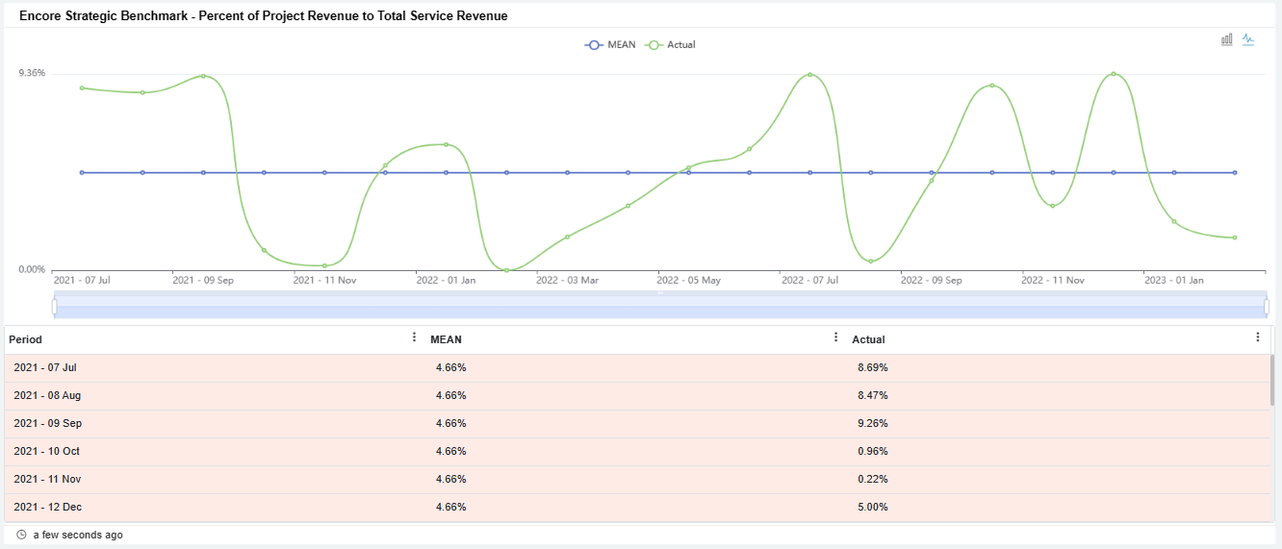This screenshot has width=1282, height=549.
Task: Open the Actual column options menu
Action: pos(1257,337)
